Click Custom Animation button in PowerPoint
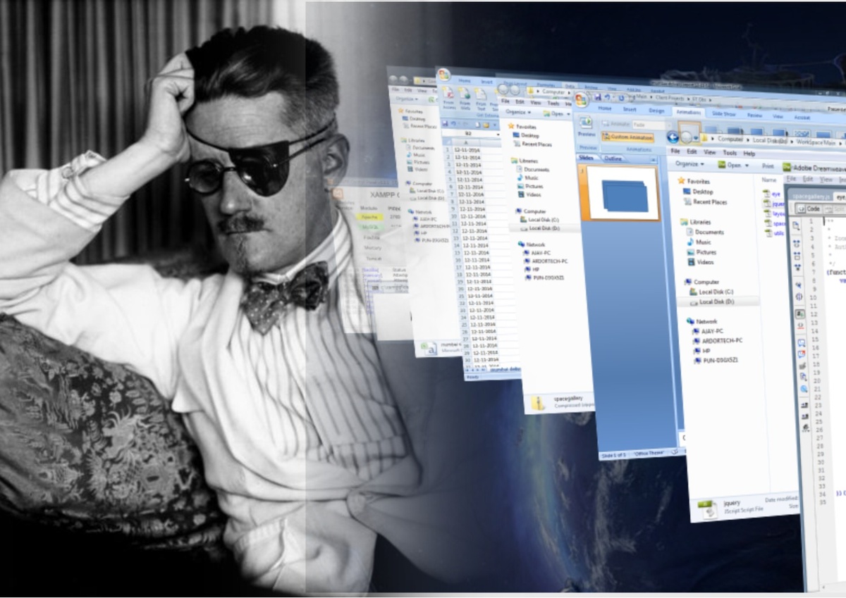This screenshot has width=846, height=598. 627,137
